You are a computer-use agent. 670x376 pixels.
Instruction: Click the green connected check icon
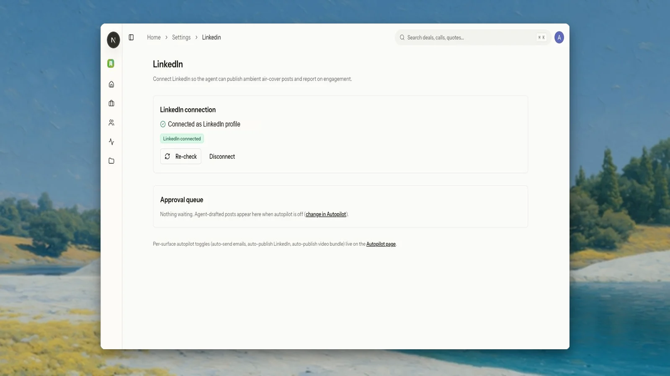[x=163, y=124]
